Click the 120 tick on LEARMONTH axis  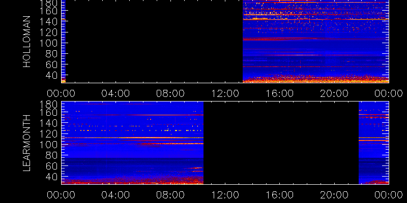pos(48,134)
